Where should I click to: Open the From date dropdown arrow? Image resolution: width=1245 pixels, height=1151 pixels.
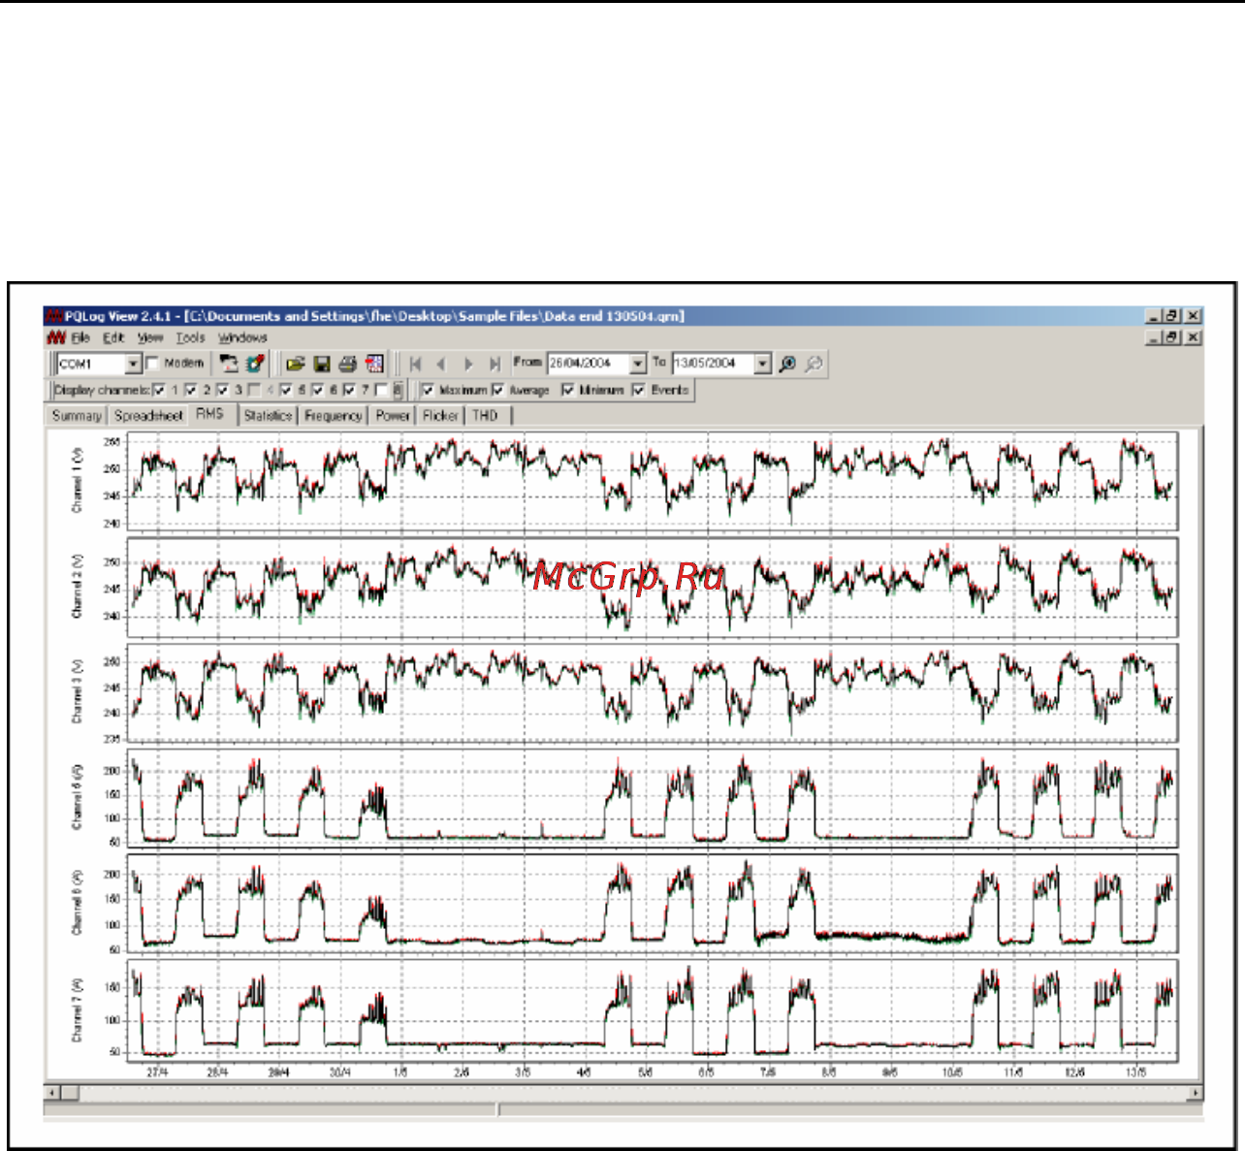tap(638, 364)
